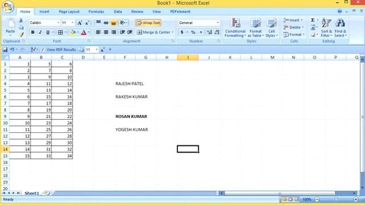Click the AutoSum sigma icon
Viewport: 365px width, 205px height.
click(x=313, y=20)
